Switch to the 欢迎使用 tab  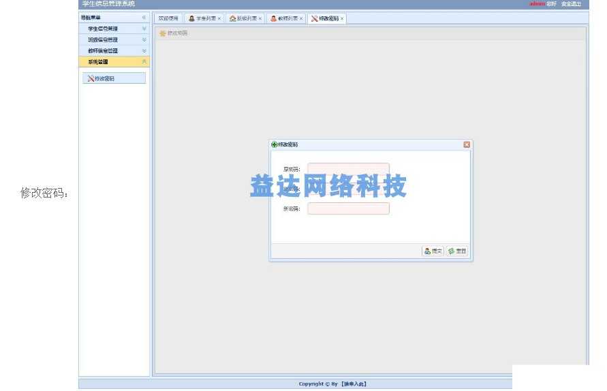168,18
